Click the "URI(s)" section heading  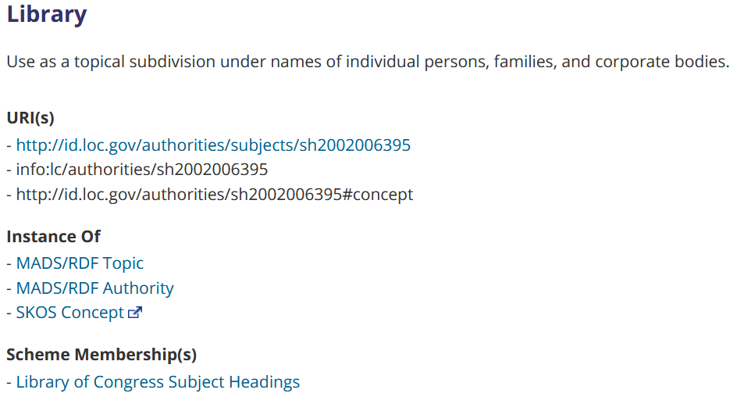pyautogui.click(x=30, y=118)
